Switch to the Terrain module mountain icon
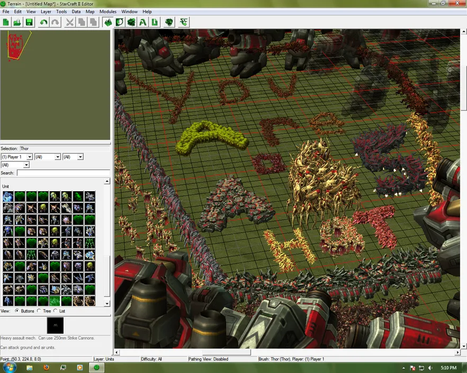This screenshot has width=467, height=373. pyautogui.click(x=108, y=22)
